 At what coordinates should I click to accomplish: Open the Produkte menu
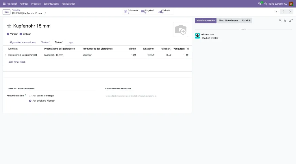click(36, 4)
